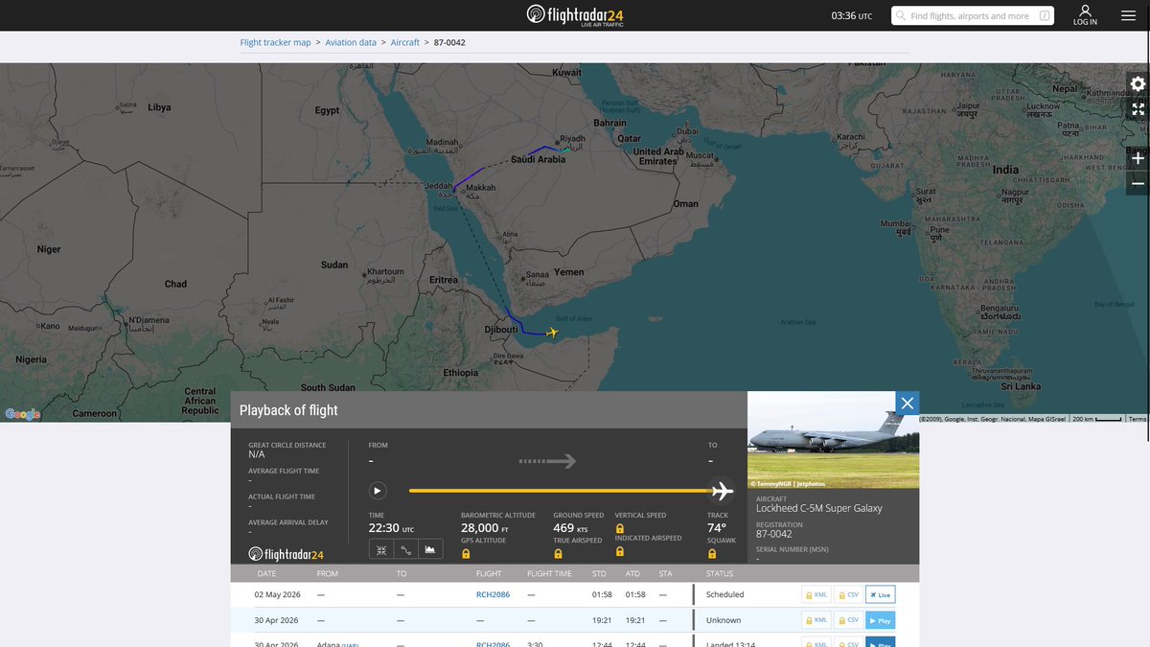Screen dimensions: 1150x647
Task: Click 'Lockheed C-5M Super Galaxy' aircraft name
Action: (819, 508)
